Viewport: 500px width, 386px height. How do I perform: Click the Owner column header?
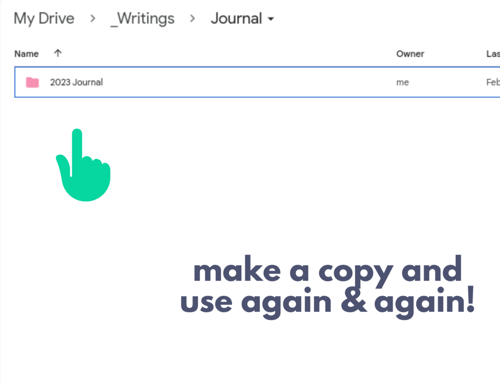410,54
